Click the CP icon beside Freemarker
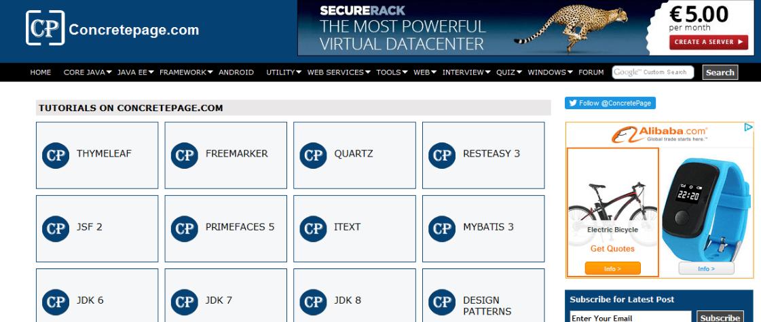 click(184, 155)
